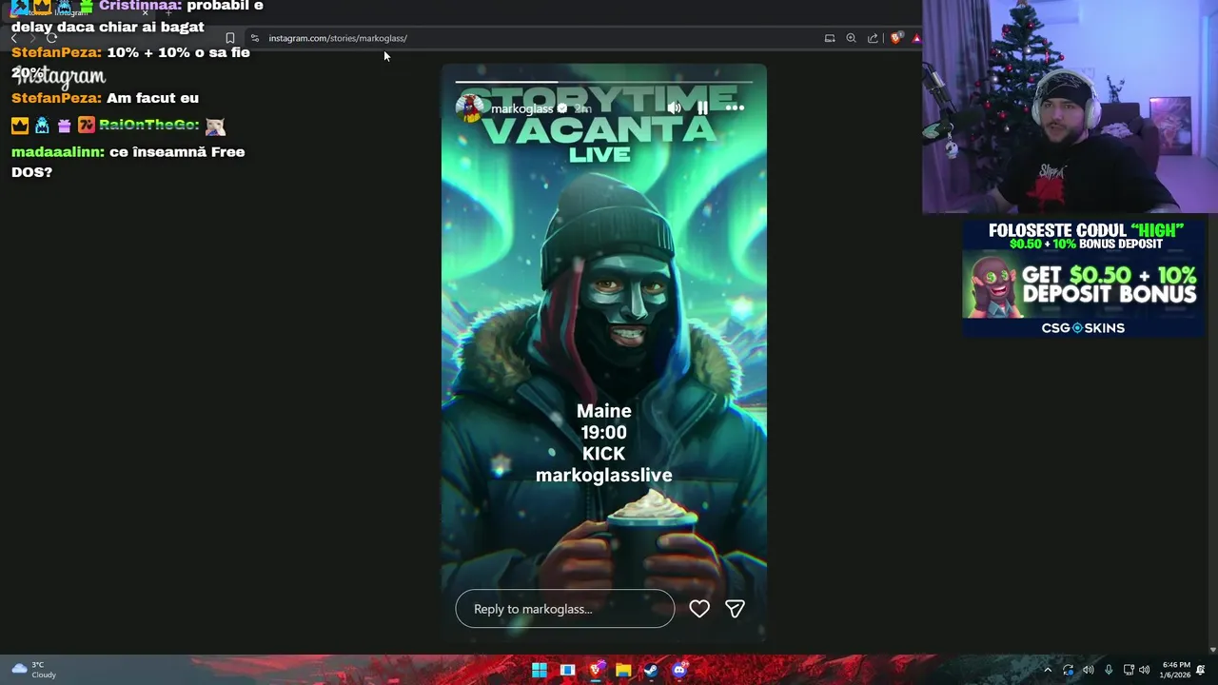1218x685 pixels.
Task: Open Task View on taskbar
Action: coord(567,670)
